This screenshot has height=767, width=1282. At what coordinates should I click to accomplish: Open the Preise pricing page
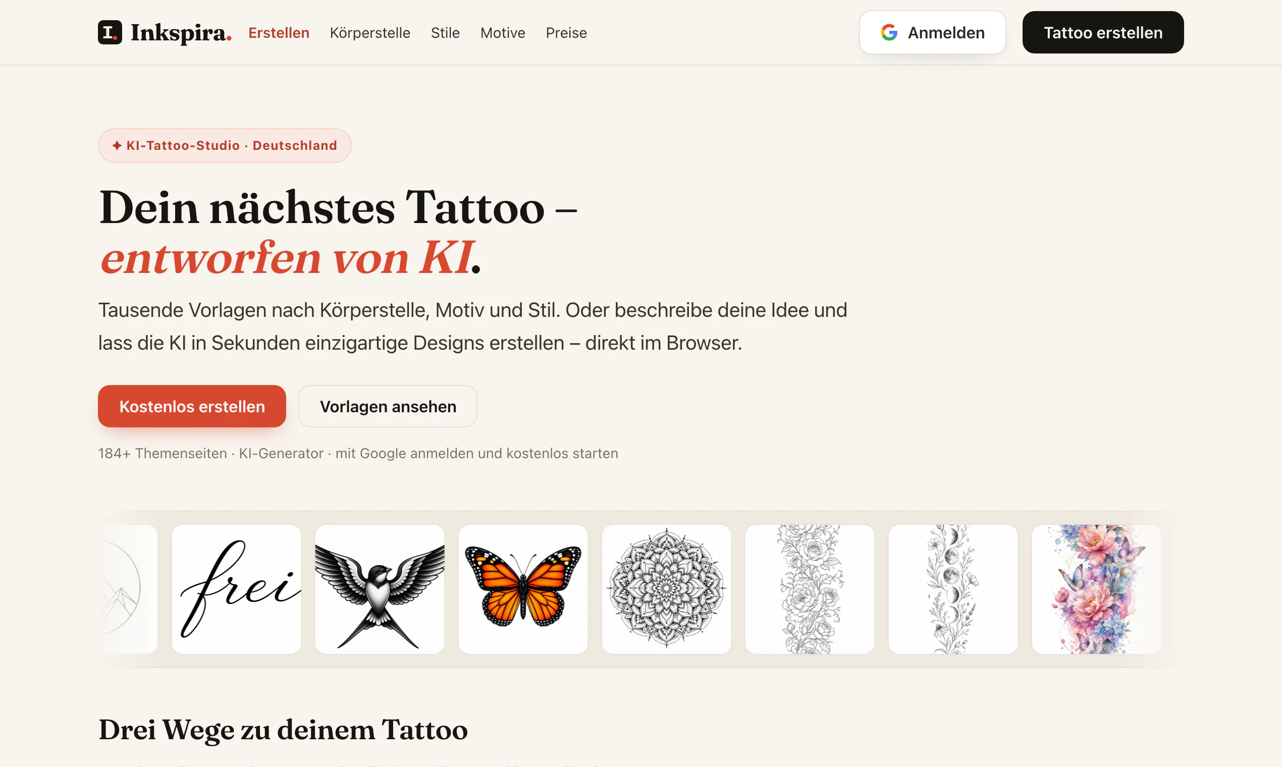click(566, 33)
